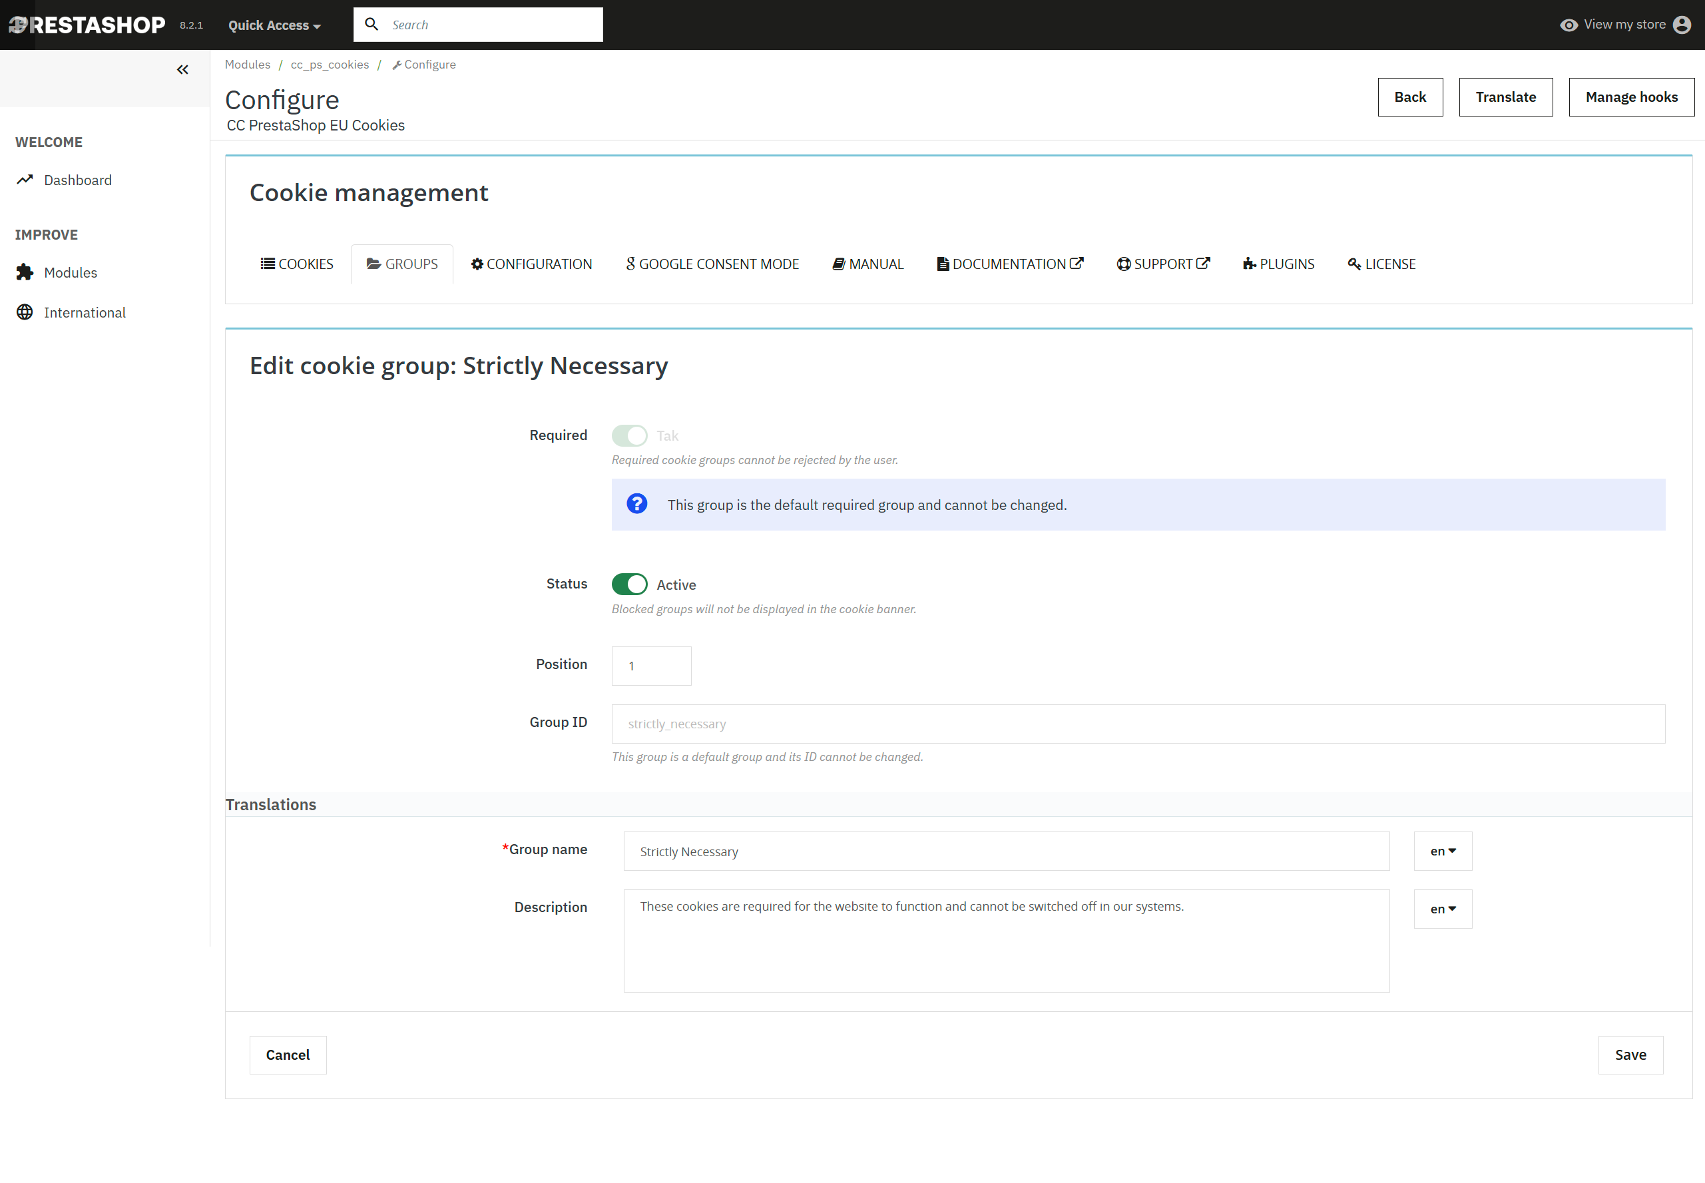Click the user profile avatar icon
The height and width of the screenshot is (1183, 1705).
1682,25
